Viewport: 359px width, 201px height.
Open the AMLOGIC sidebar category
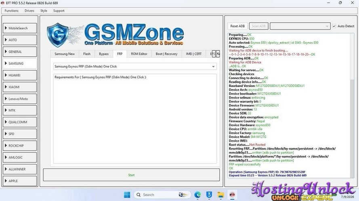(x=20, y=158)
